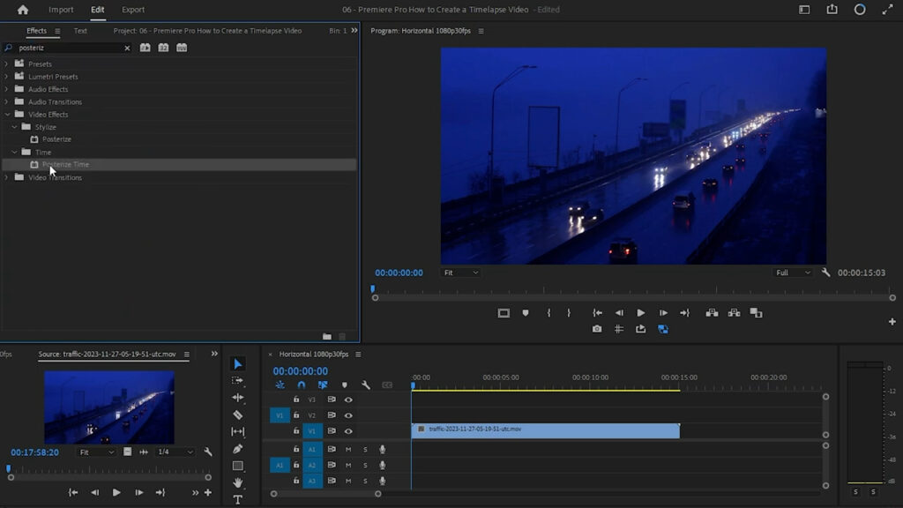This screenshot has height=508, width=903.
Task: Select the traffic clip on V1
Action: (x=545, y=430)
